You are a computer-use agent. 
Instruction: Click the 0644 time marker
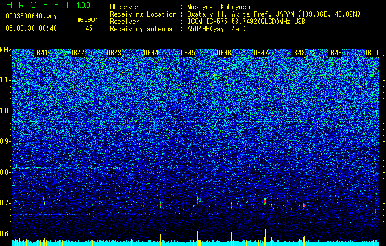pyautogui.click(x=151, y=53)
